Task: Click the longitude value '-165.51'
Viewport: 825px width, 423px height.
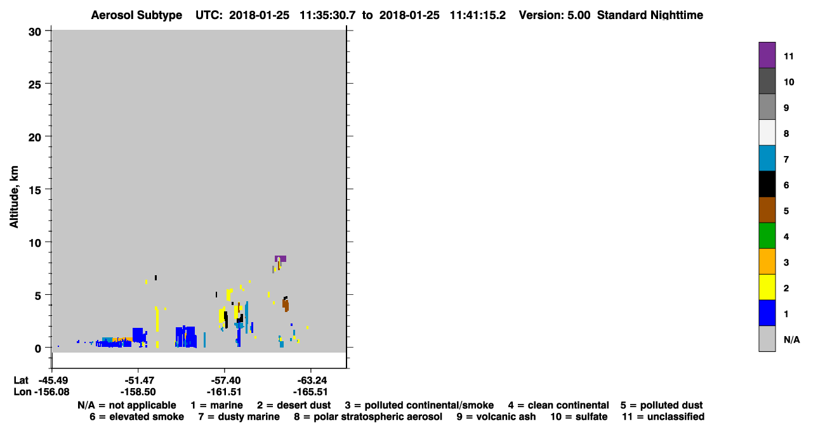Action: click(x=310, y=392)
